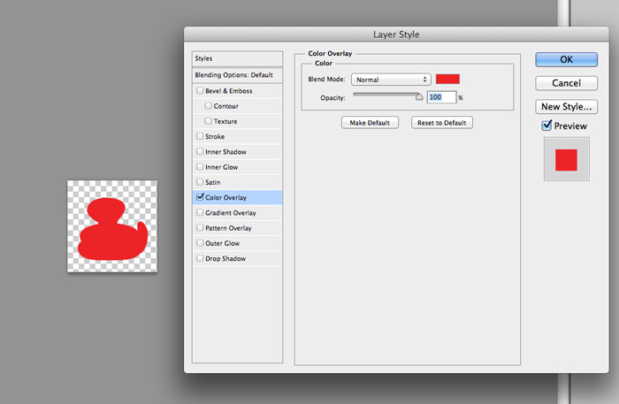
Task: Select the Color Overlay row label
Action: (x=225, y=197)
